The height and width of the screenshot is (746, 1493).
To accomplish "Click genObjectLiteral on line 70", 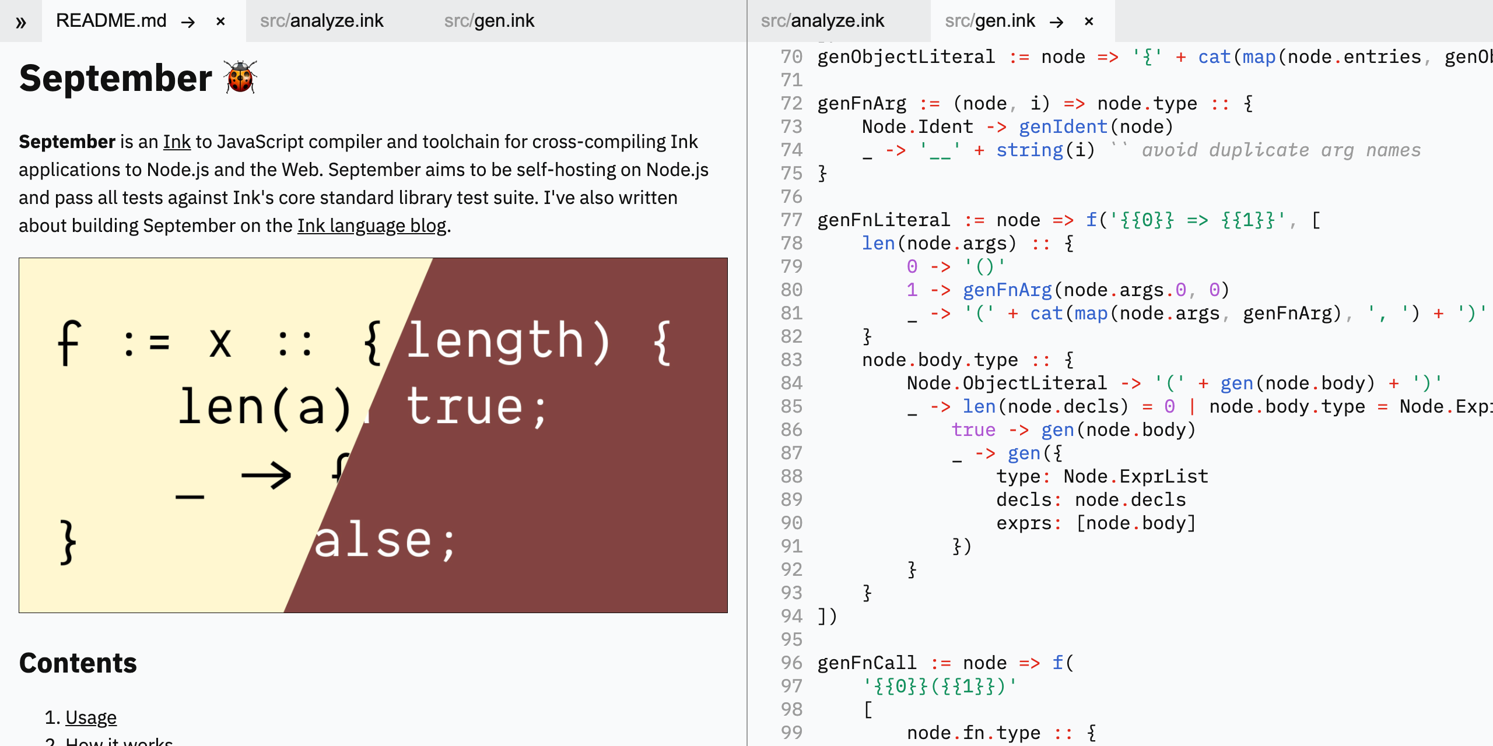I will pos(906,57).
